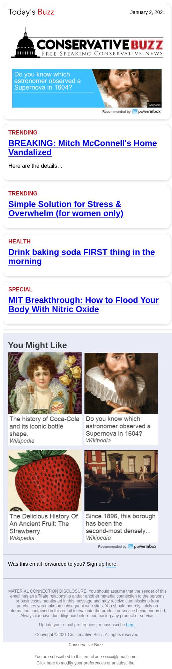Open the strawberry illustration thumbnail
The height and width of the screenshot is (669, 172).
[x=45, y=481]
